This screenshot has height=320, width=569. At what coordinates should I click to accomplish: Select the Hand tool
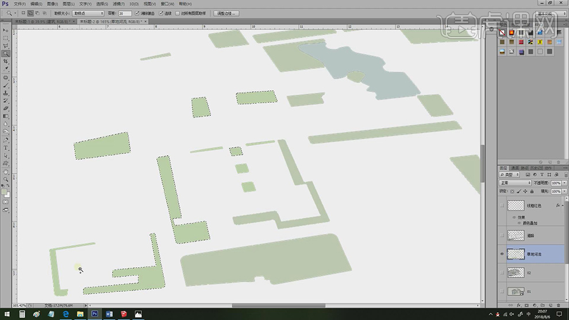point(5,172)
